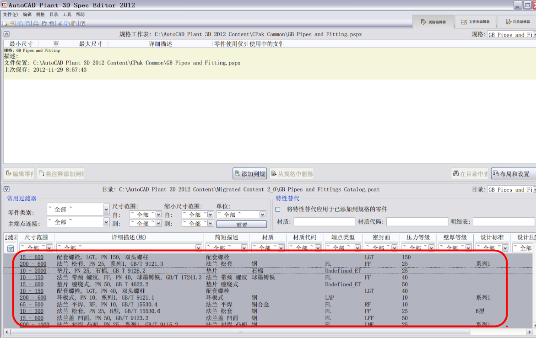536x338 pixels.
Task: Click the 编辑零件 button
Action: pos(19,174)
